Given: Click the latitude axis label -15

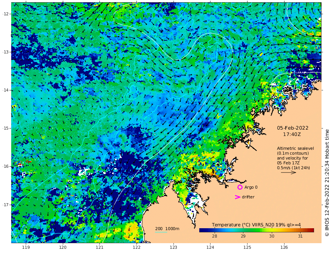Looking at the screenshot, I should tap(6, 128).
